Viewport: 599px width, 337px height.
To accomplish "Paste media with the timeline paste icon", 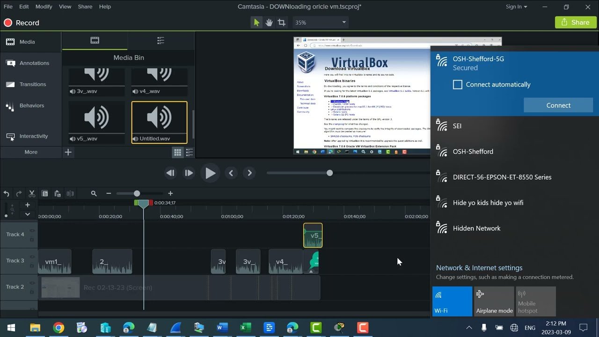I will tap(58, 193).
